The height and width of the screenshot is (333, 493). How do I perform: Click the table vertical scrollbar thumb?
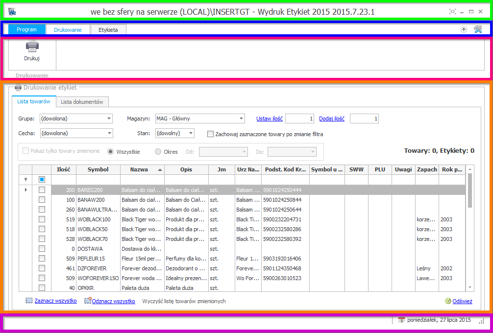click(x=470, y=190)
